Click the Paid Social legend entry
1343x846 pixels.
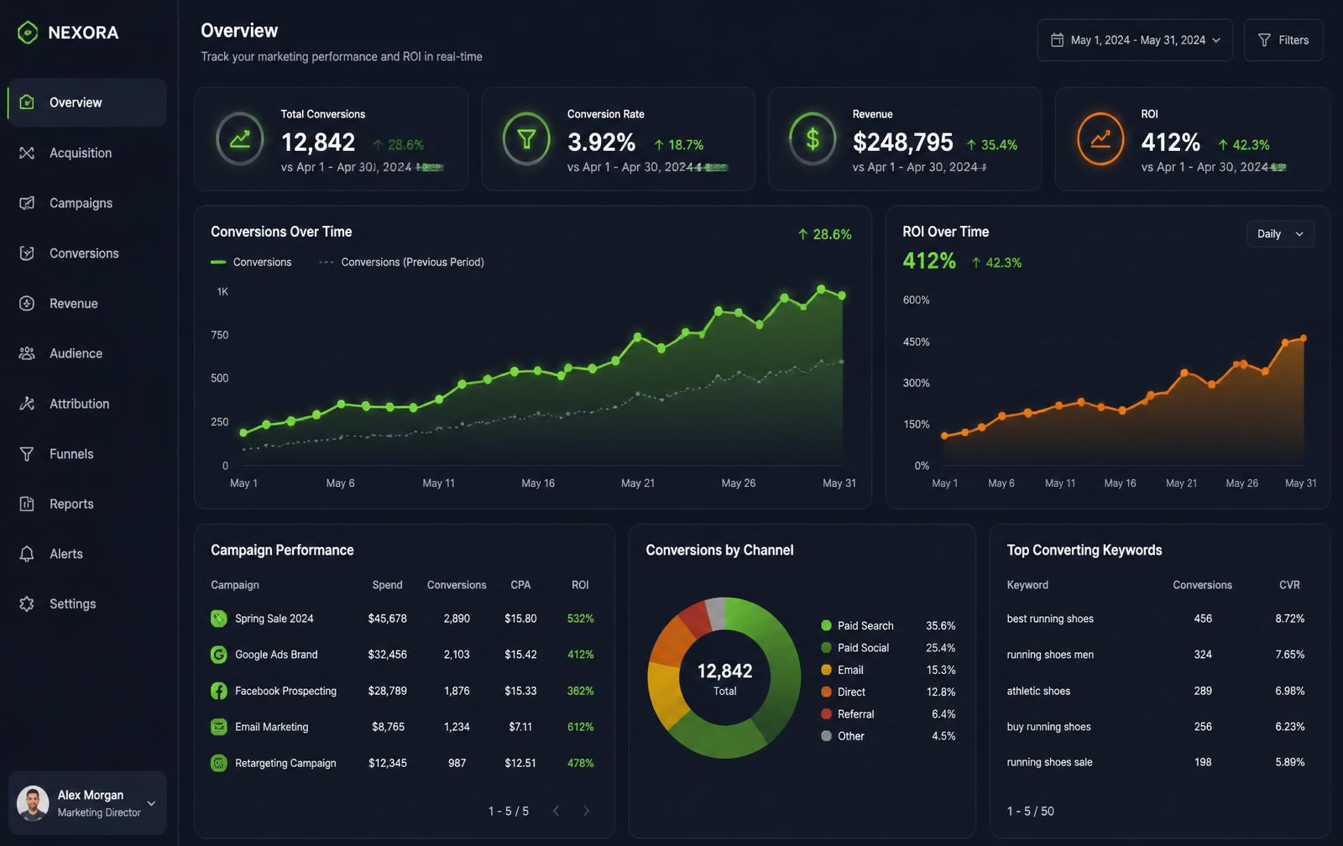[x=888, y=648]
